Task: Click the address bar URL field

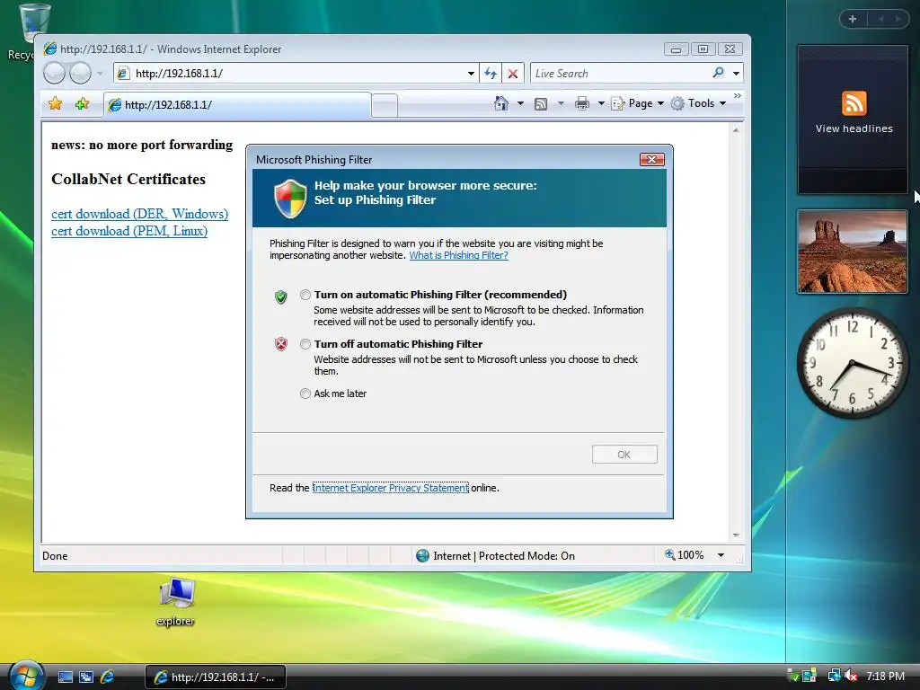Action: pos(296,74)
